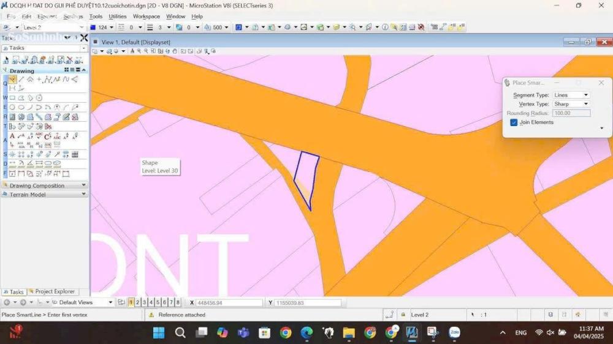The width and height of the screenshot is (613, 344).
Task: Click the Delete Element red X icon
Action: coord(69,60)
